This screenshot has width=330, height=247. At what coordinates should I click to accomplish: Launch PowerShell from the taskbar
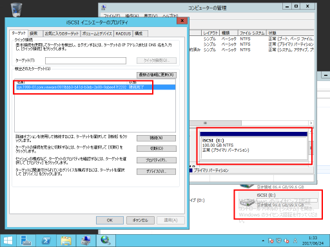(x=46, y=241)
